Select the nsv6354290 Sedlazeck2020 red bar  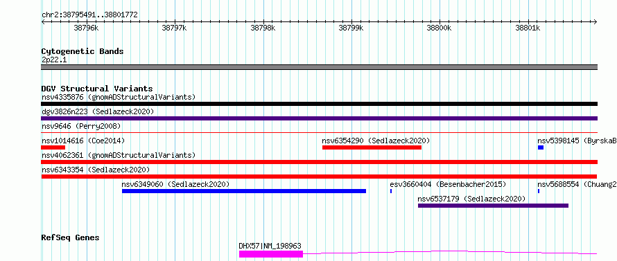point(372,147)
